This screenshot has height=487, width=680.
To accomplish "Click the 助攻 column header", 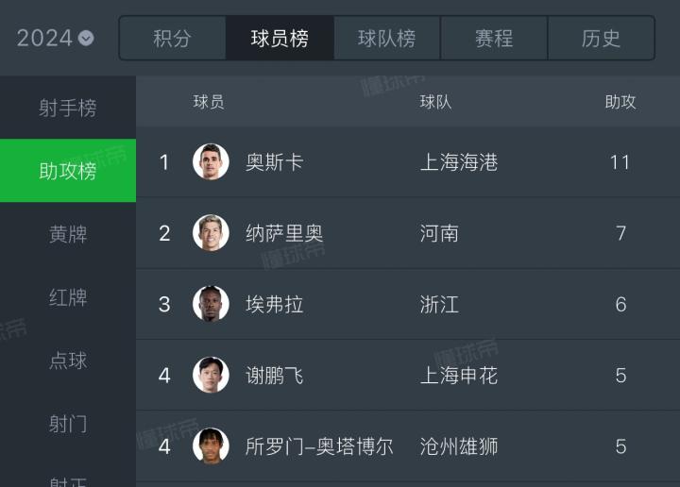I will (620, 102).
